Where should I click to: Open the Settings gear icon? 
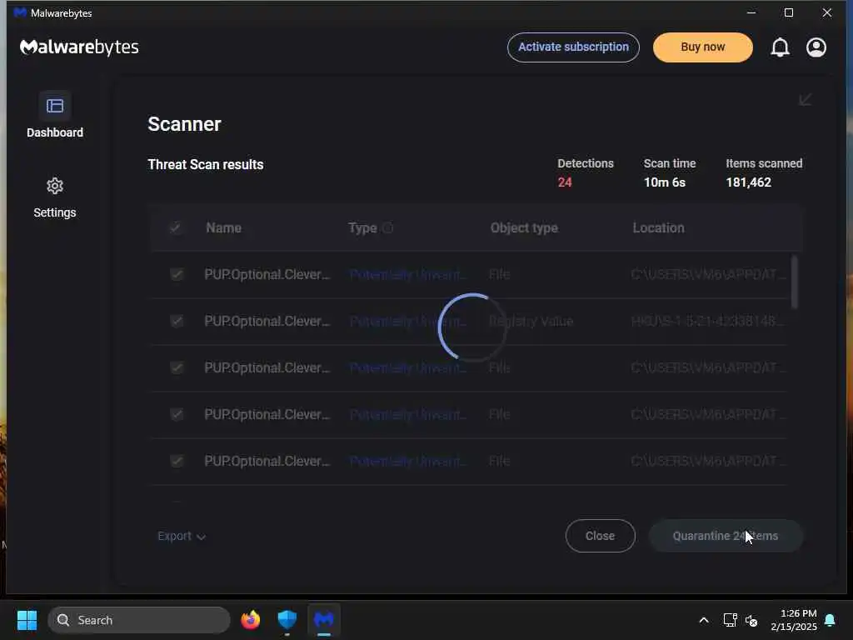(x=54, y=186)
